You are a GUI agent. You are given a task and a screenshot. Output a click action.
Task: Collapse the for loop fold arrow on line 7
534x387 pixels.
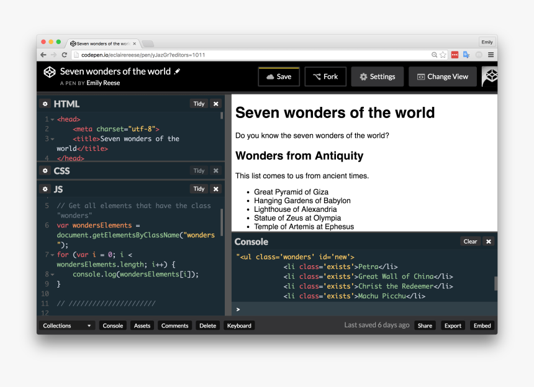(52, 255)
